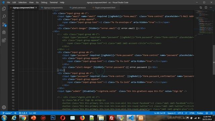Open the Selection menu
The image size is (215, 121).
(23, 2)
